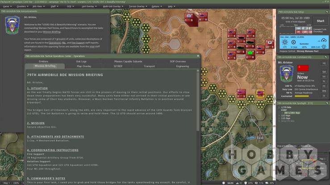
Task: Click the wind direction arrow icon
Action: point(293,42)
